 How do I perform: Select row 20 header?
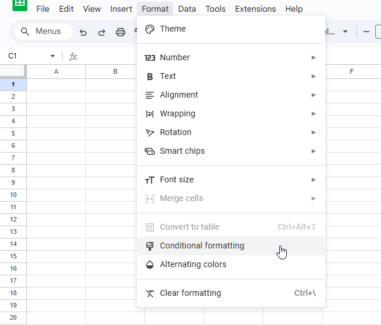tap(13, 318)
